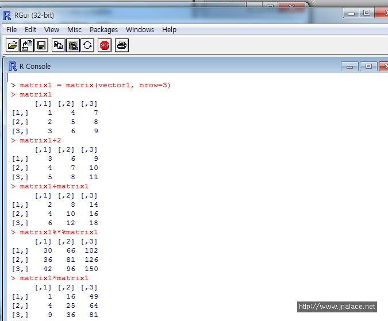
Task: Click the Copy toolbar icon
Action: (x=59, y=45)
